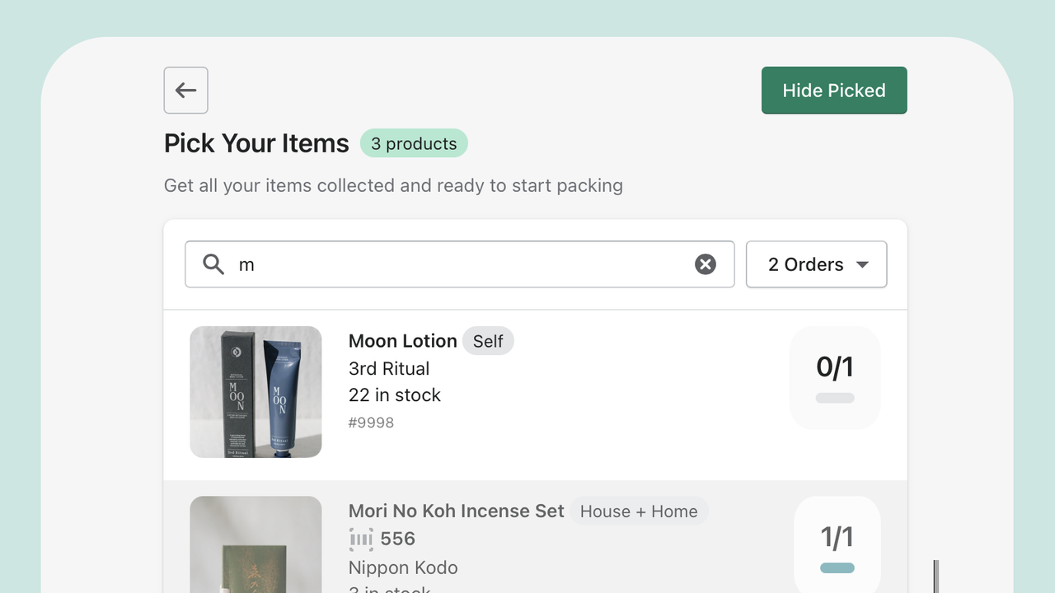
Task: Click the back arrow icon
Action: point(185,90)
